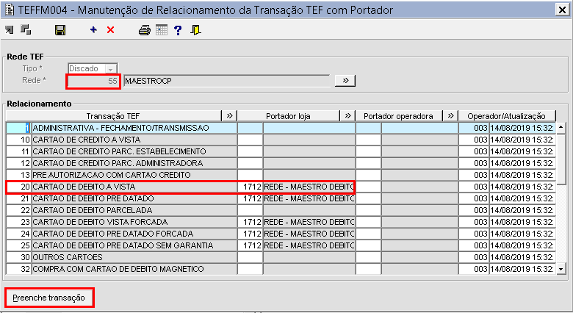Click Portador operadora code cell in transaction 20 row

[x=368, y=187]
